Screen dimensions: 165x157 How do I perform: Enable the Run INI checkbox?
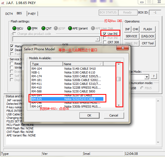[x=105, y=38]
